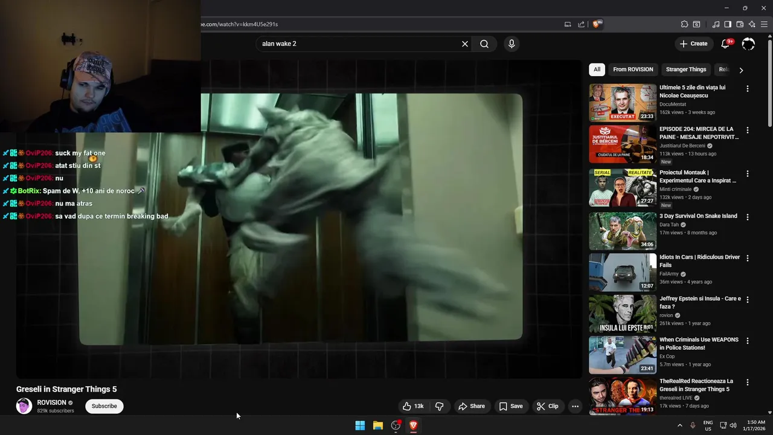Click the 'Minti criminale' channel name

pos(676,189)
